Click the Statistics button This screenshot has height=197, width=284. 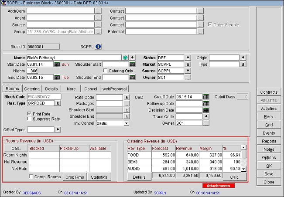click(99, 177)
